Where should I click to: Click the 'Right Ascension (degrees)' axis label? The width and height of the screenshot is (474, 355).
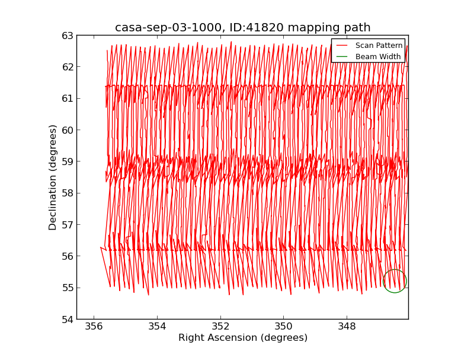click(x=243, y=337)
